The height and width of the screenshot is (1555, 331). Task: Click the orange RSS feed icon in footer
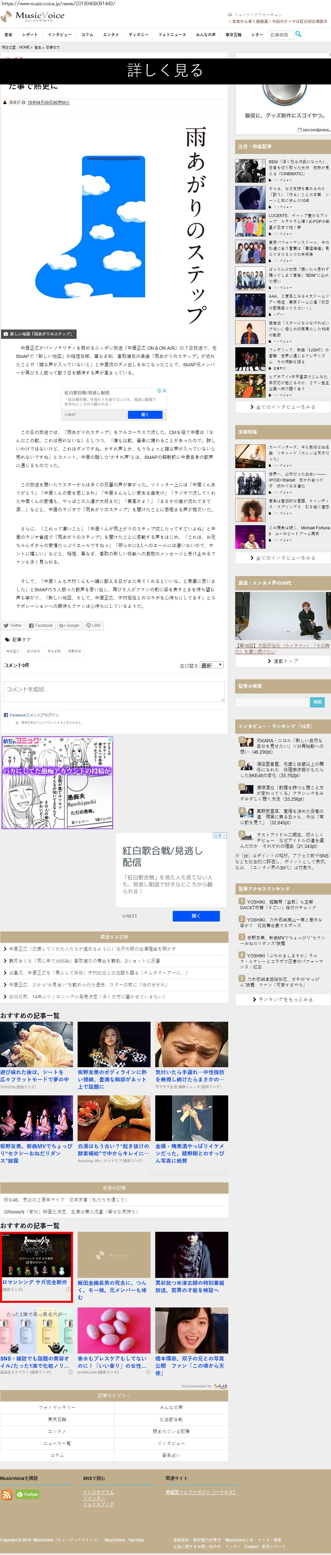[x=7, y=1494]
